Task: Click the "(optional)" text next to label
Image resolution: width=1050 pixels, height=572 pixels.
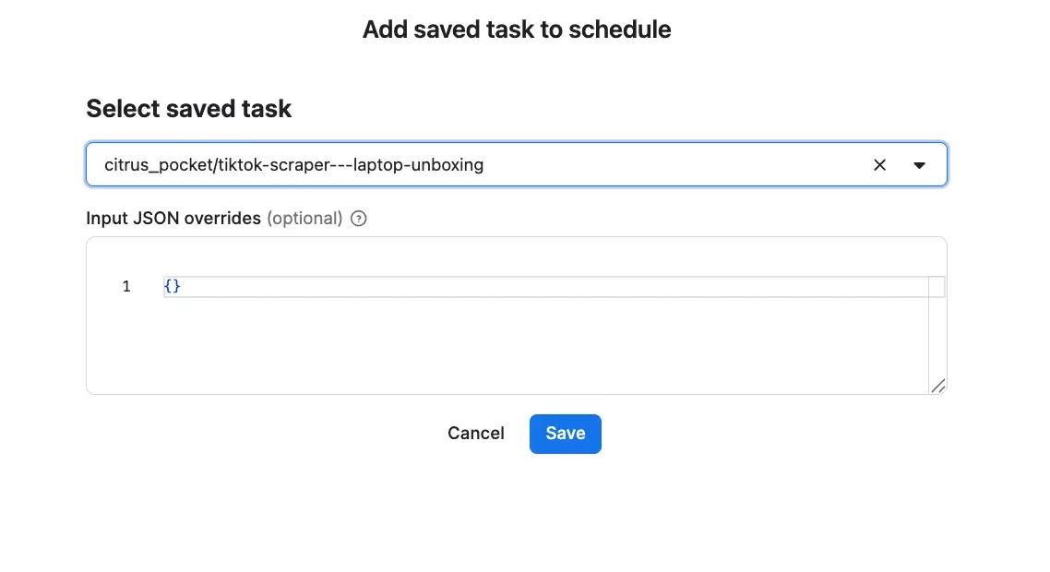Action: (x=304, y=219)
